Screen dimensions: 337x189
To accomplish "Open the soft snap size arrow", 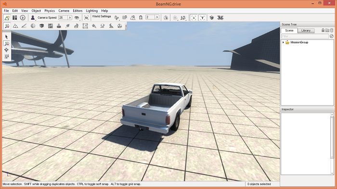I will point(157,17).
